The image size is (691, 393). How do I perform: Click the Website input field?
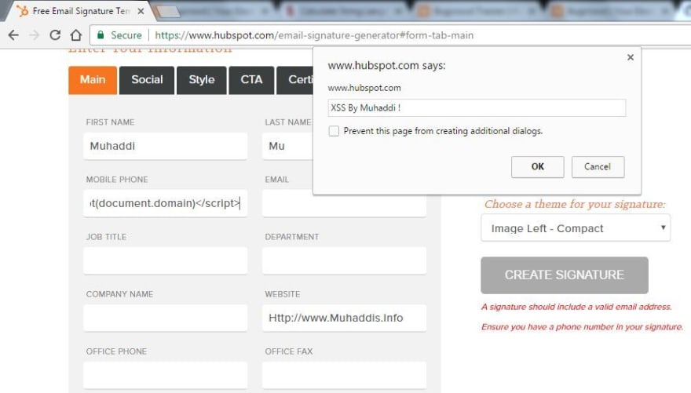point(344,318)
